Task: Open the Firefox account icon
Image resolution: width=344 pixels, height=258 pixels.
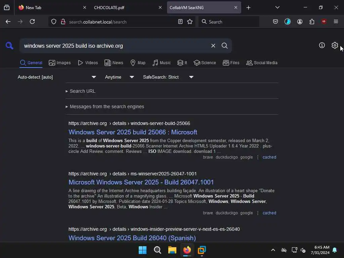Action: point(300,21)
